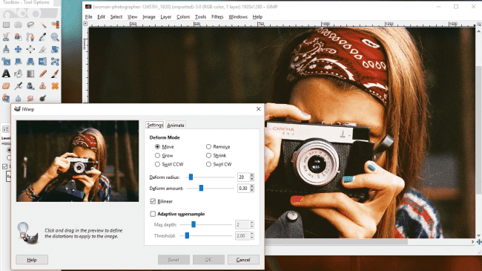Screen dimensions: 482x271
Task: Select the Rectangle Select tool
Action: [6, 25]
